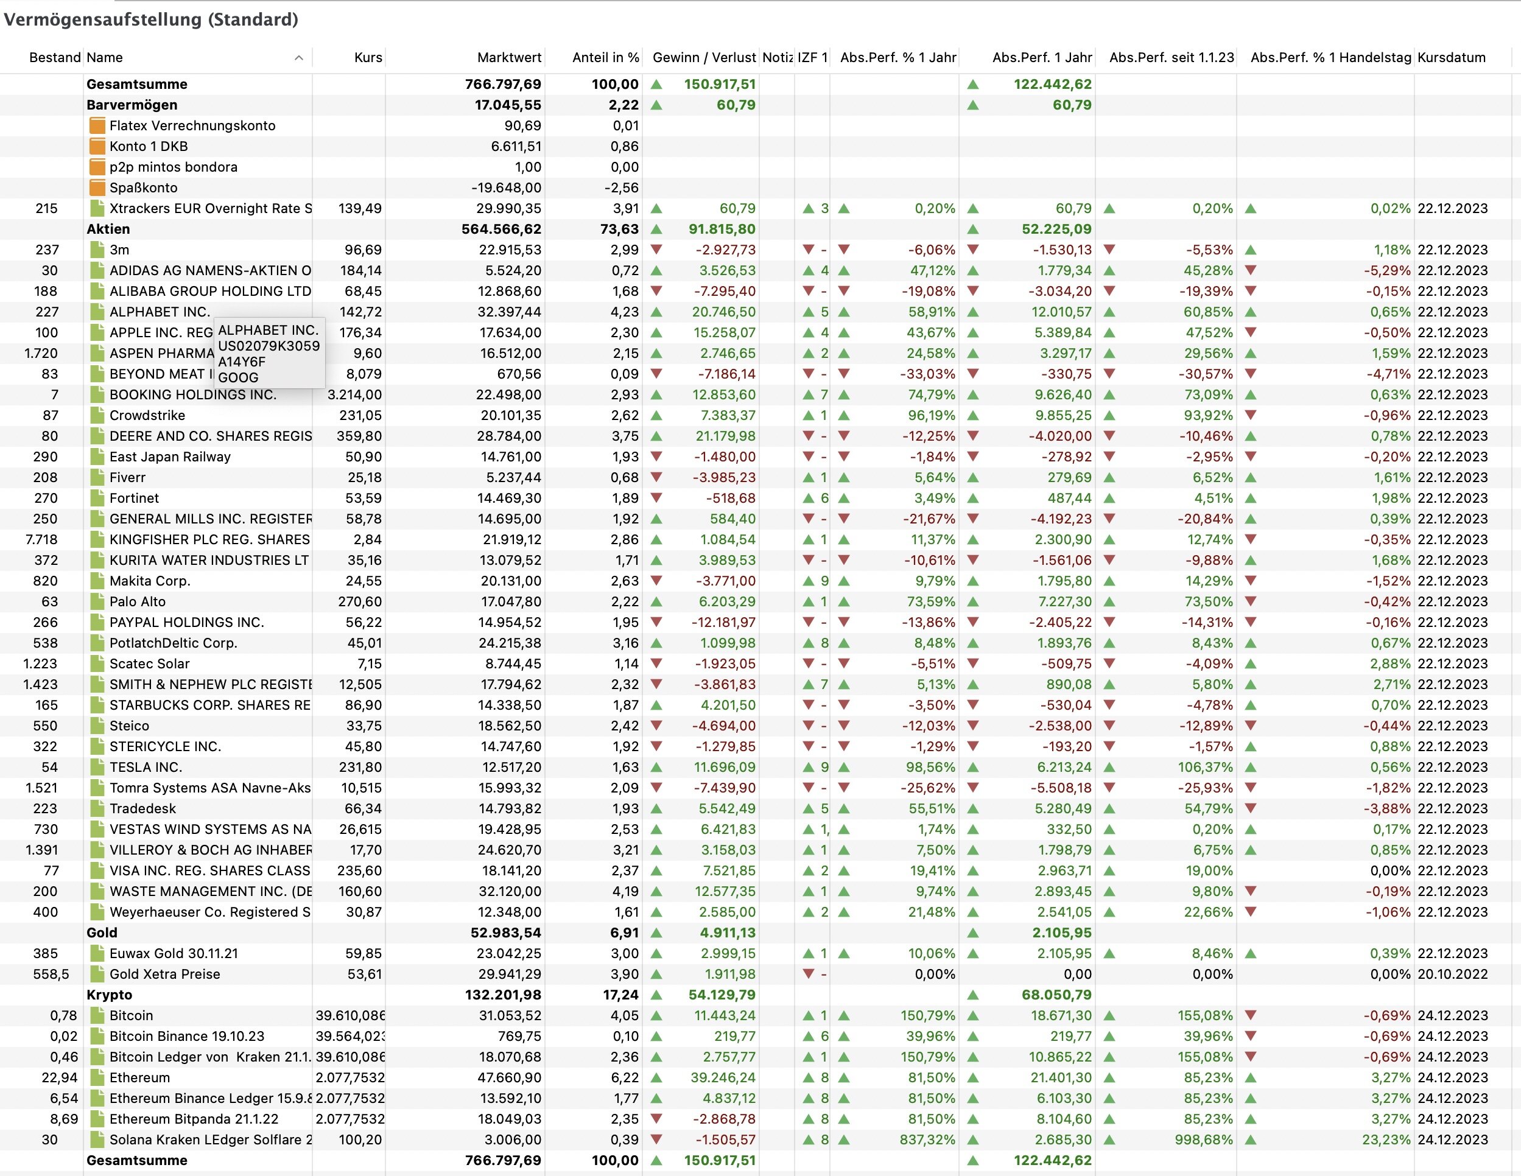Click the Euwax Gold security icon
This screenshot has height=1176, width=1521.
tap(97, 953)
